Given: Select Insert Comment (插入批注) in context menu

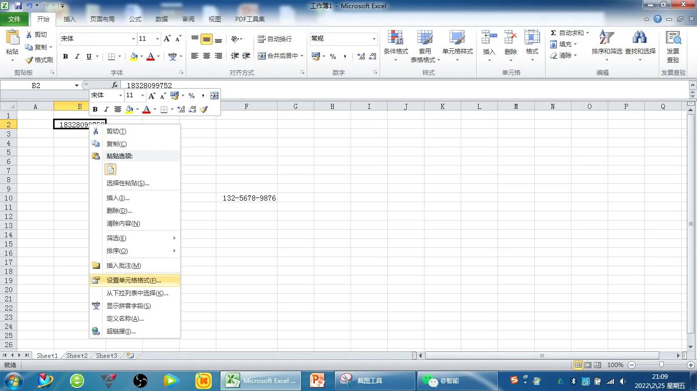Looking at the screenshot, I should pos(135,266).
